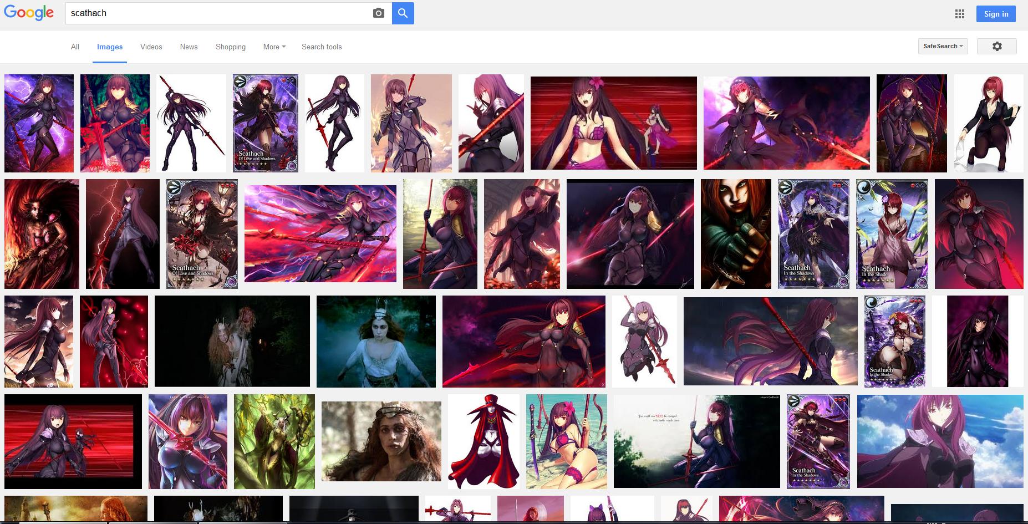Open the Google apps grid
Image resolution: width=1028 pixels, height=524 pixels.
pos(960,14)
